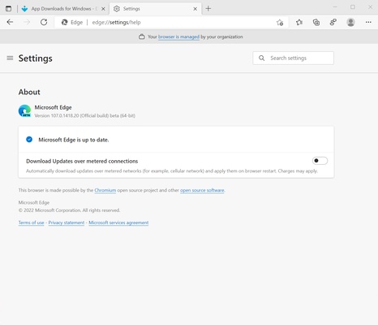
Task: Select the Settings tab
Action: [155, 9]
